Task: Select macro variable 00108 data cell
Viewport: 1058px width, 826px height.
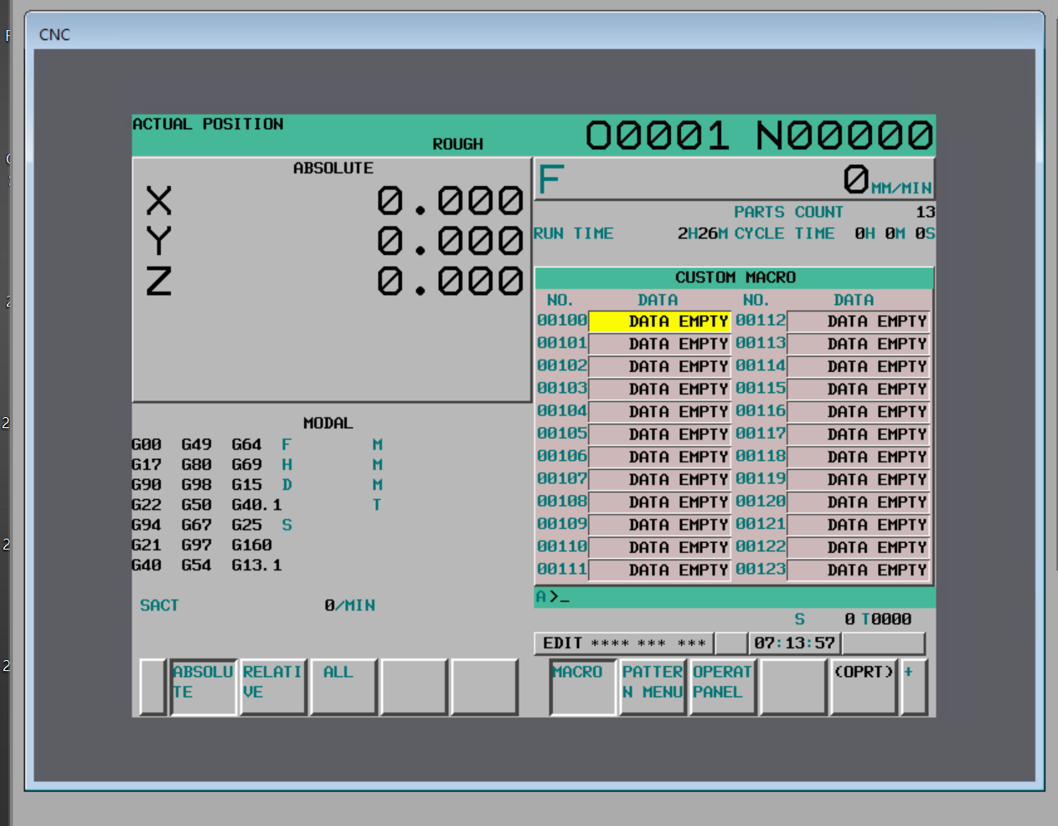Action: point(660,503)
